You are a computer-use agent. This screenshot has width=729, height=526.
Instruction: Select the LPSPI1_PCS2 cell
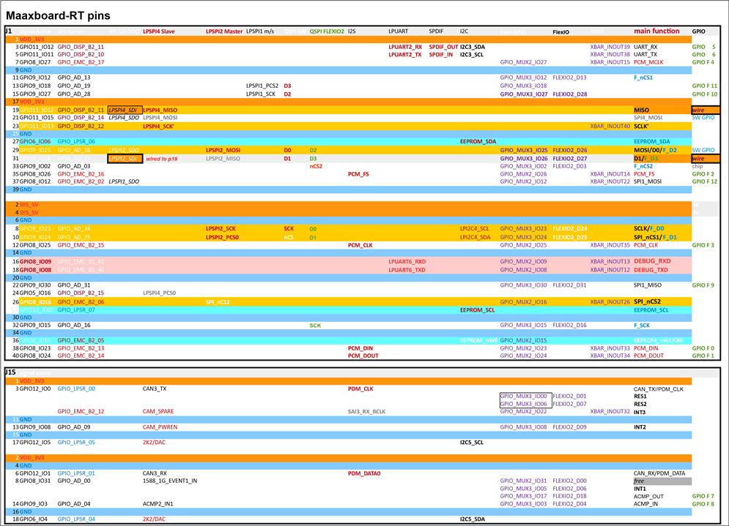(262, 86)
